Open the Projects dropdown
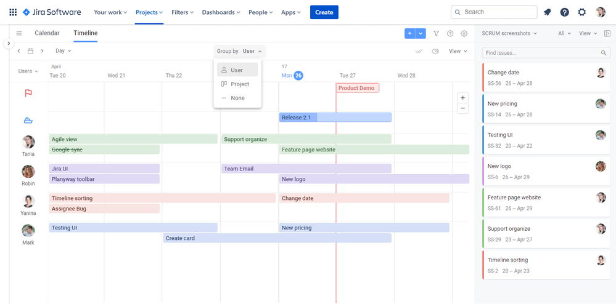This screenshot has width=616, height=304. click(149, 12)
